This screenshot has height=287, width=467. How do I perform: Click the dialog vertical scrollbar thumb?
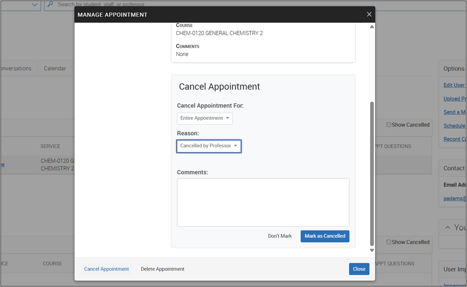coord(372,174)
